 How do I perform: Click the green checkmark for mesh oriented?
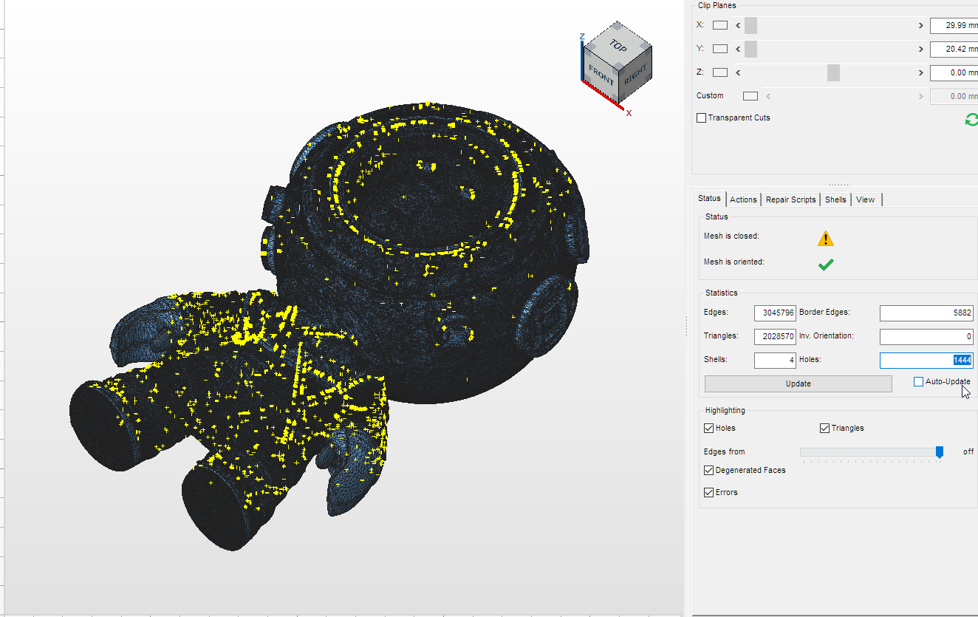[826, 264]
